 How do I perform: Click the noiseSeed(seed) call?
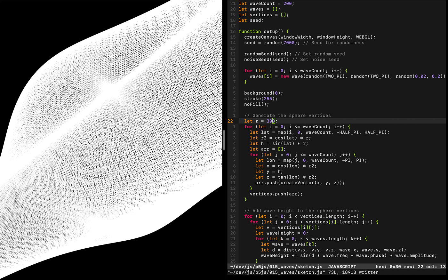pos(266,60)
